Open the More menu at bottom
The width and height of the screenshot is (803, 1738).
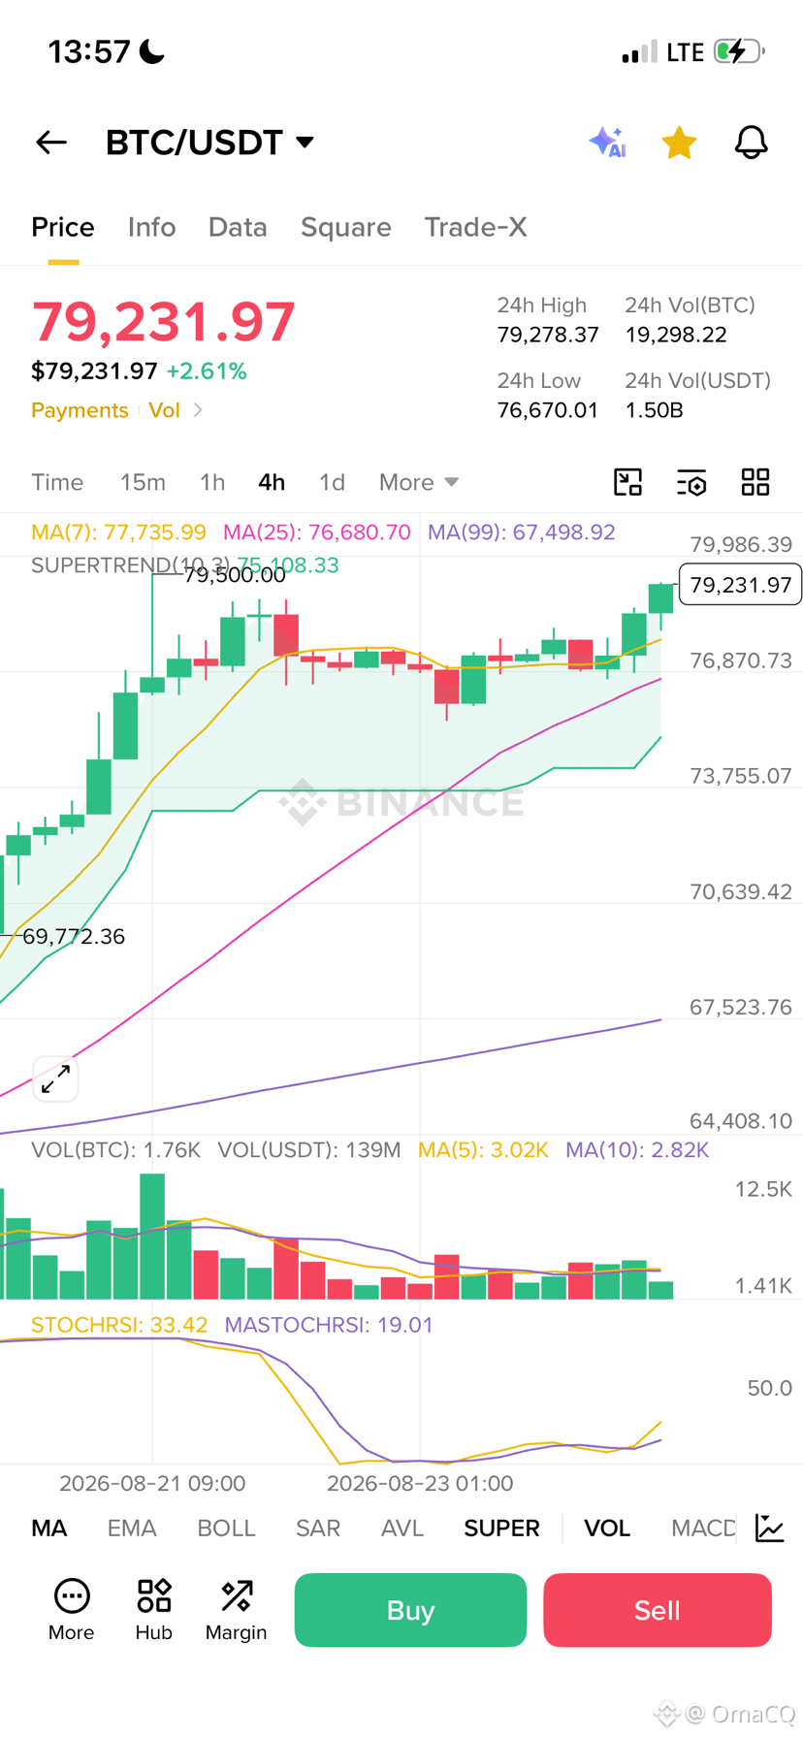(x=72, y=1610)
